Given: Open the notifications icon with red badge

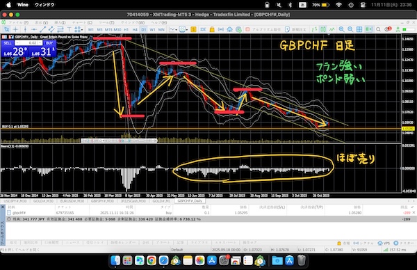Looking at the screenshot, I should (x=388, y=29).
